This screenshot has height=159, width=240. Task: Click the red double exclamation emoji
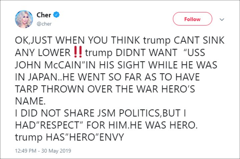pyautogui.click(x=78, y=52)
